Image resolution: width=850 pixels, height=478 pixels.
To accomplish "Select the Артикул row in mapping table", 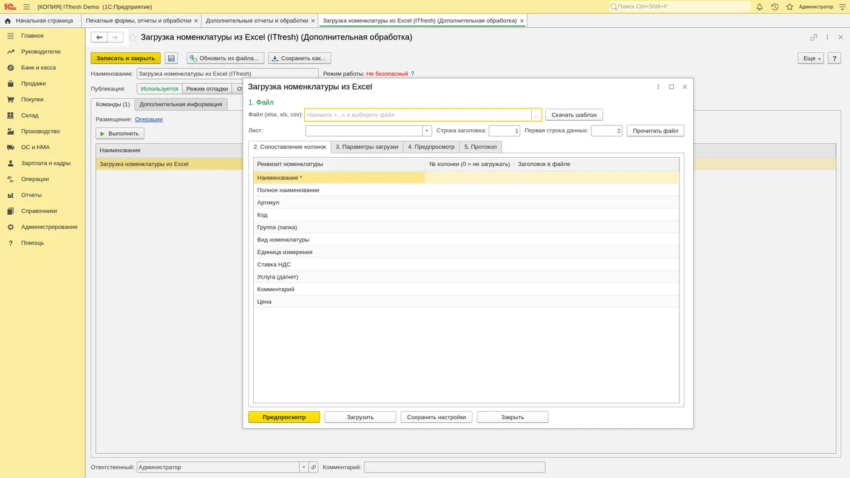I will (466, 203).
